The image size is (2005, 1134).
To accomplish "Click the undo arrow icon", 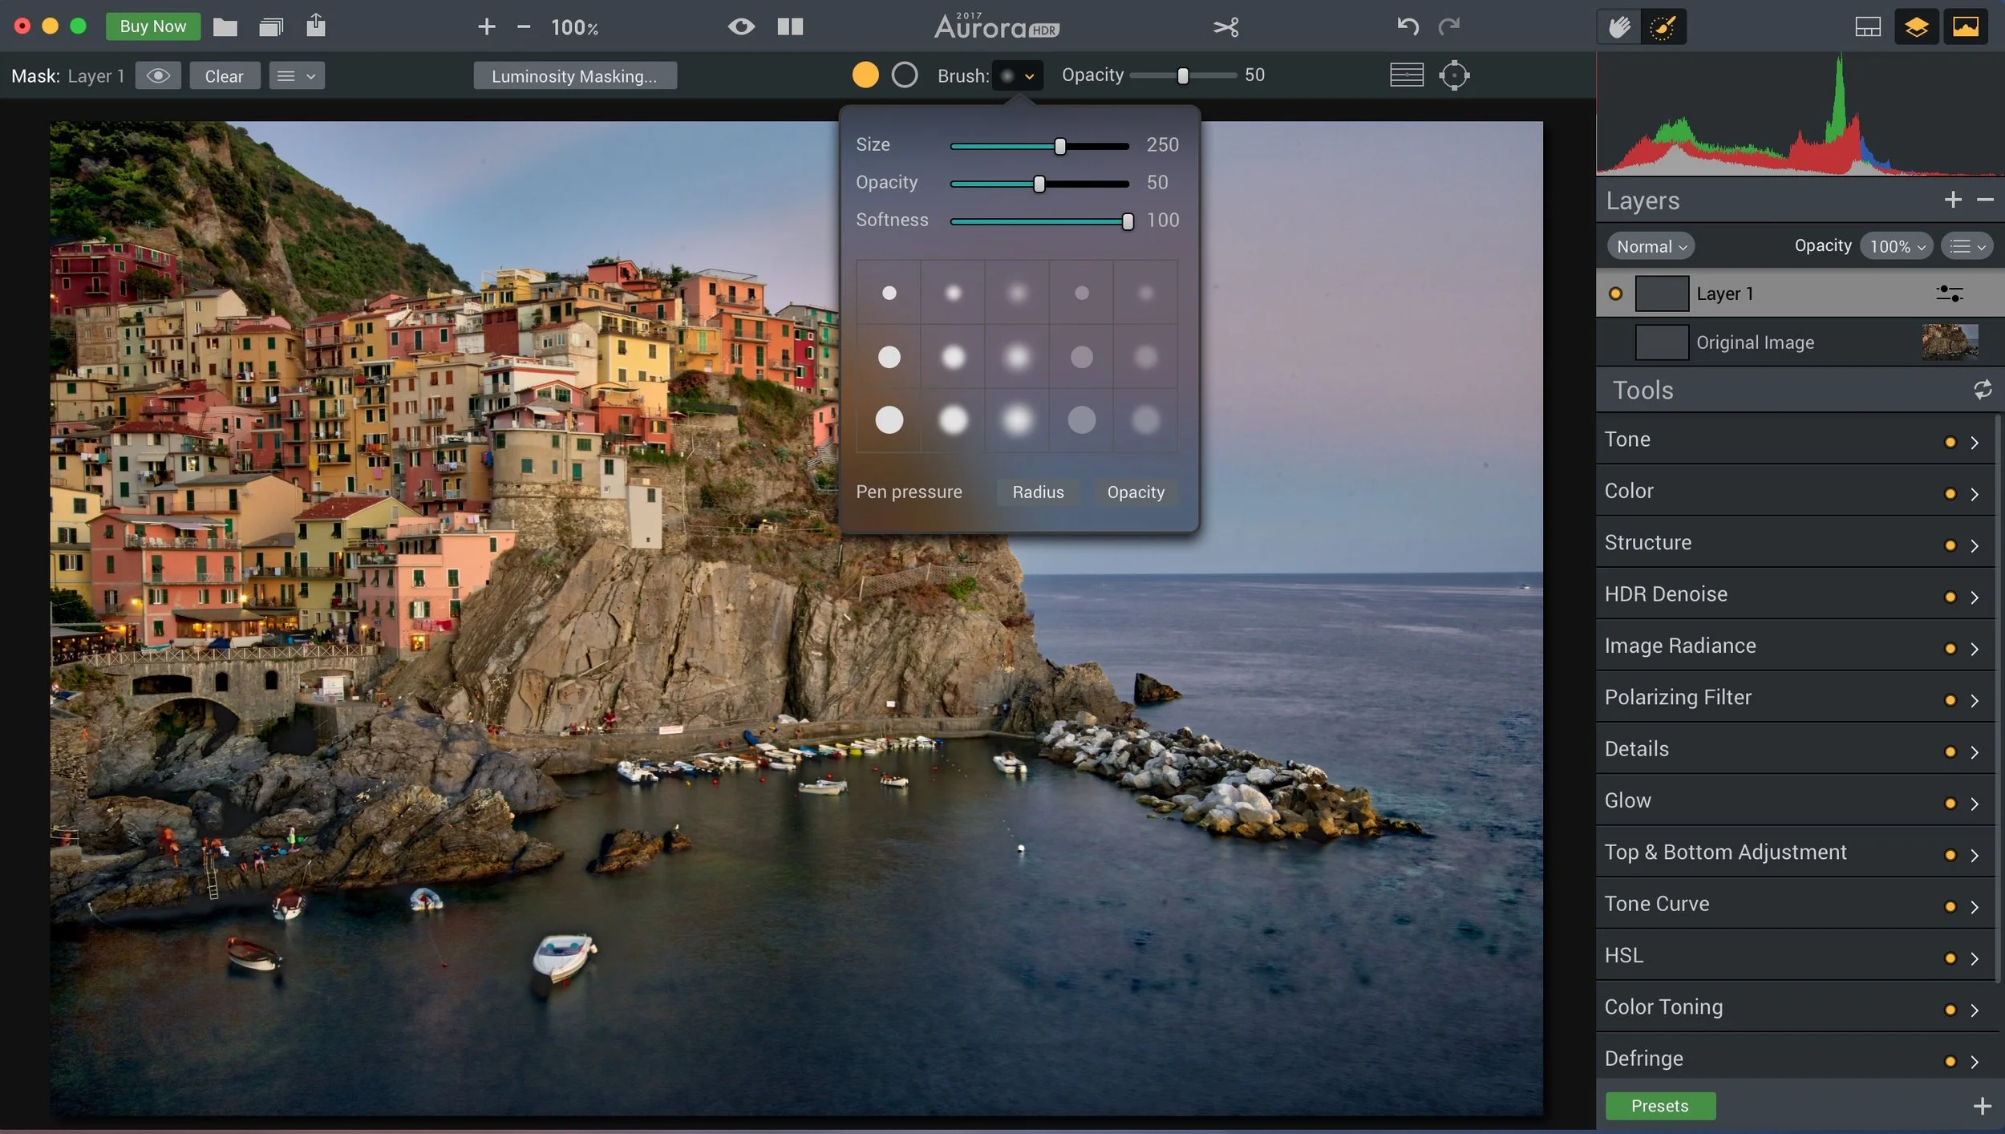I will tap(1408, 26).
